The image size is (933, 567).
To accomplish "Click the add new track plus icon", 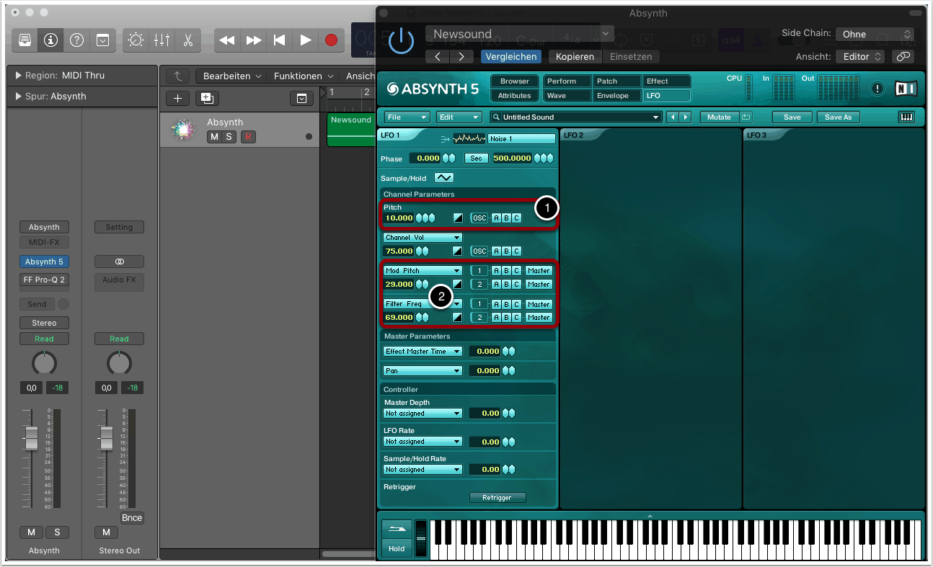I will coord(178,98).
